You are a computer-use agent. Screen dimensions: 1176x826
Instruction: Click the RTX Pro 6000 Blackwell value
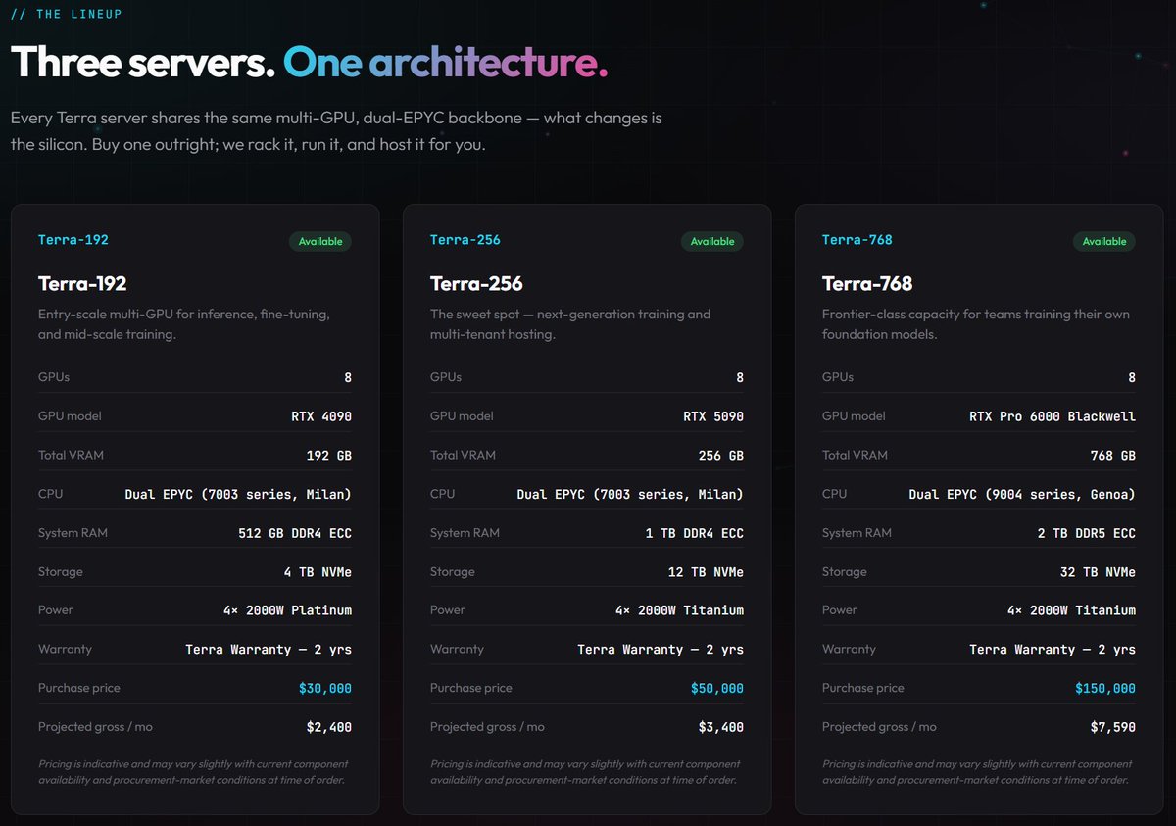click(x=1053, y=416)
